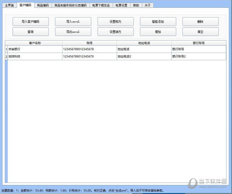The width and height of the screenshot is (232, 194).
Task: Go to the 电票下载发送 tab
Action: click(x=101, y=5)
